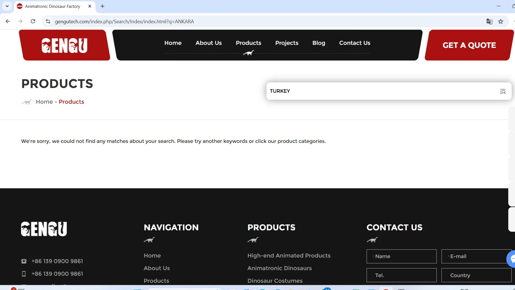Bookmark this page with the star icon
This screenshot has width=515, height=290.
click(501, 22)
